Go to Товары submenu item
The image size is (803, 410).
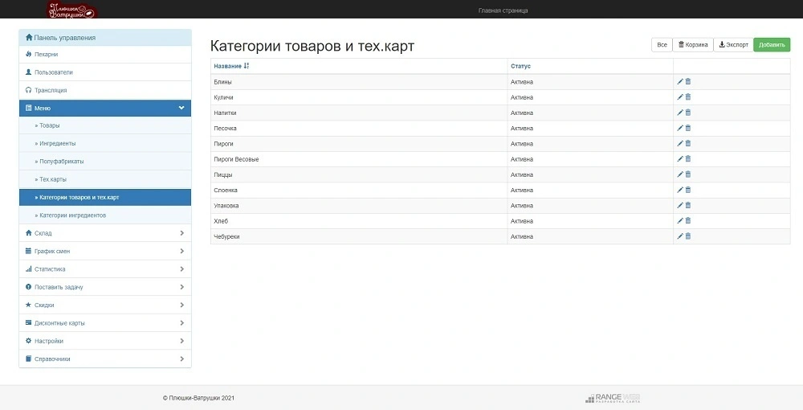point(105,125)
